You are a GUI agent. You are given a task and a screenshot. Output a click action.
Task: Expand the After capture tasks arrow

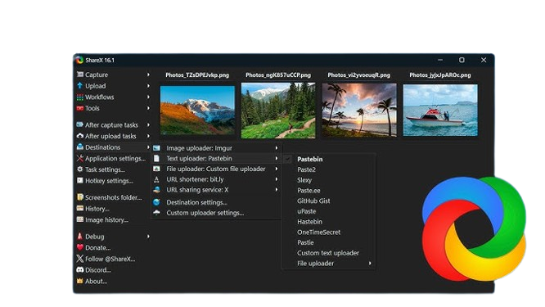(148, 124)
